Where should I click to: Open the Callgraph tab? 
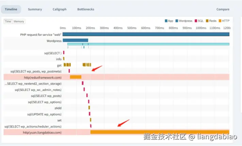tap(60, 9)
